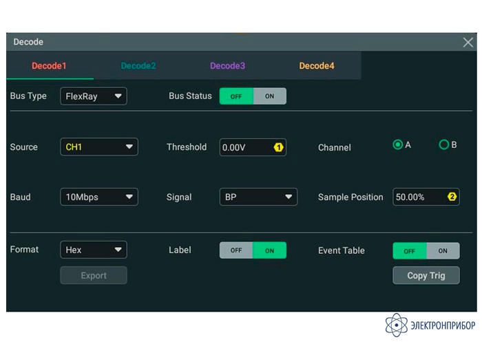Open the Bus Type FlexRay dropdown

[94, 96]
